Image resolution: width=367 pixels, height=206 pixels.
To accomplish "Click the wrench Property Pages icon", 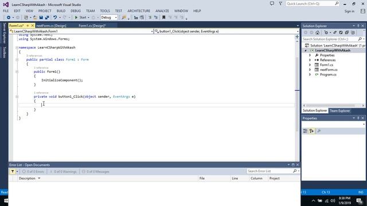I will [319, 131].
